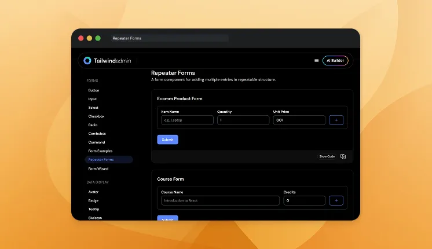432x249 pixels.
Task: Open Button in the sidebar
Action: [x=94, y=90]
